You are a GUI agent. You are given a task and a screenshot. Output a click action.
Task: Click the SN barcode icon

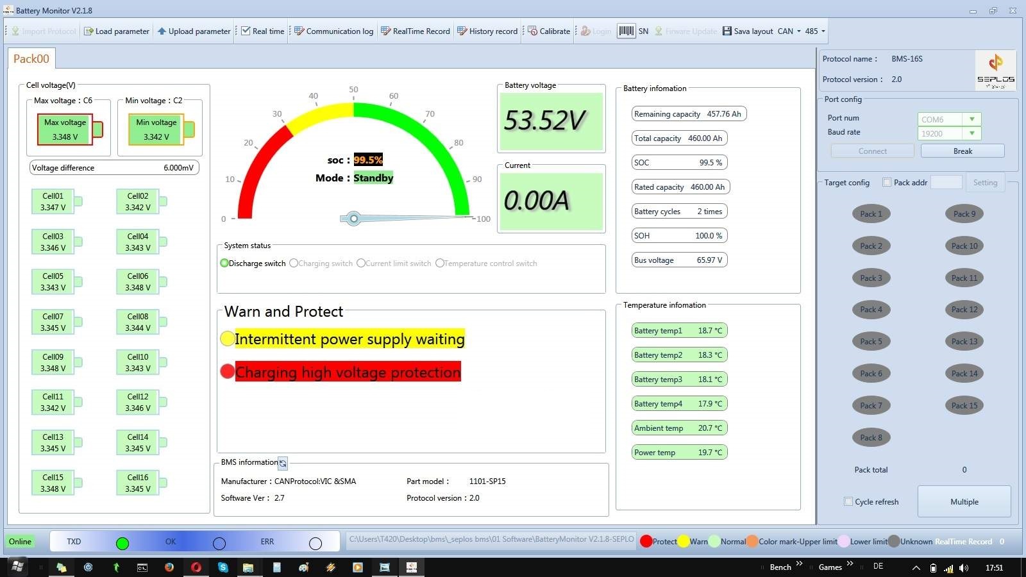tap(627, 31)
